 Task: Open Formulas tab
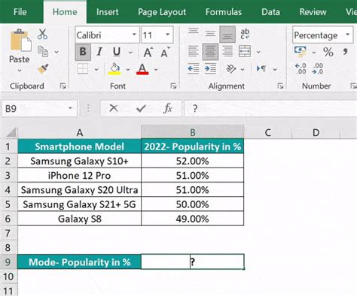click(224, 12)
